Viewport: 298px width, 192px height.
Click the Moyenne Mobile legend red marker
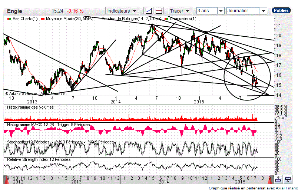tap(43, 18)
